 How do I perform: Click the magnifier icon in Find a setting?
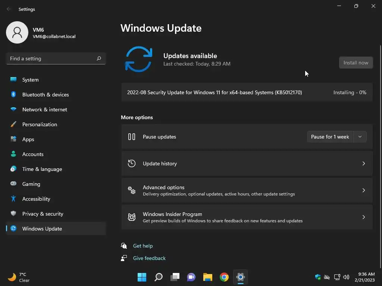click(98, 58)
